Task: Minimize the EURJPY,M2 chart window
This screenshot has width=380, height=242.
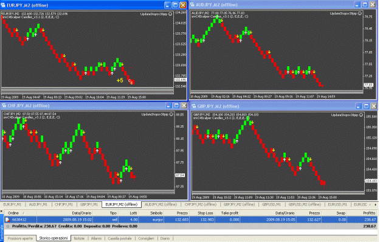Action: click(x=167, y=5)
